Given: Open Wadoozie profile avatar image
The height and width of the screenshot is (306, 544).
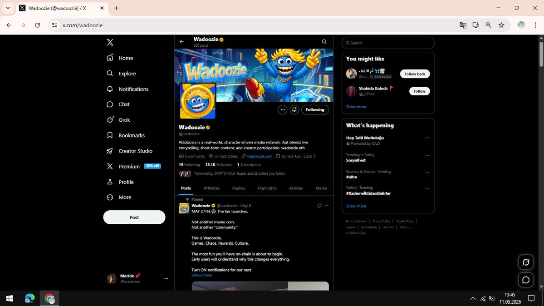Looking at the screenshot, I should pos(197,101).
